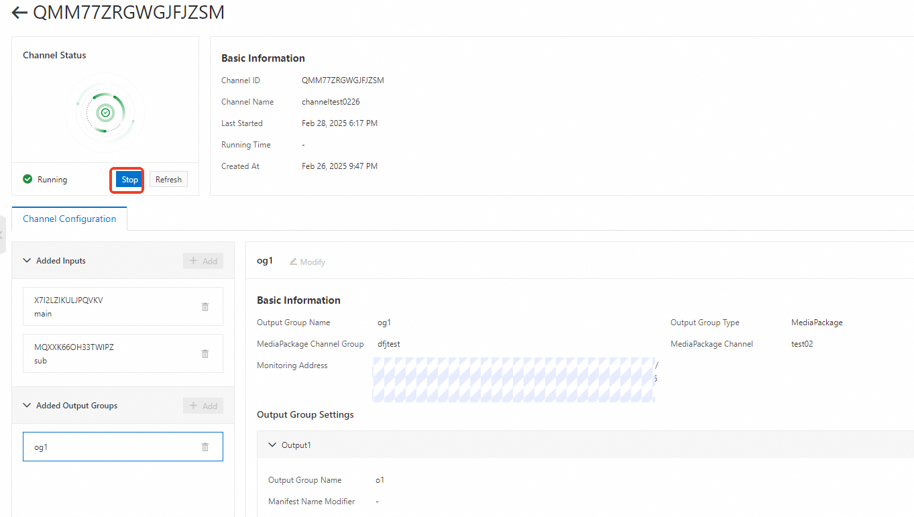Image resolution: width=914 pixels, height=517 pixels.
Task: Click the MediaPackage Channel value test02
Action: pyautogui.click(x=802, y=344)
